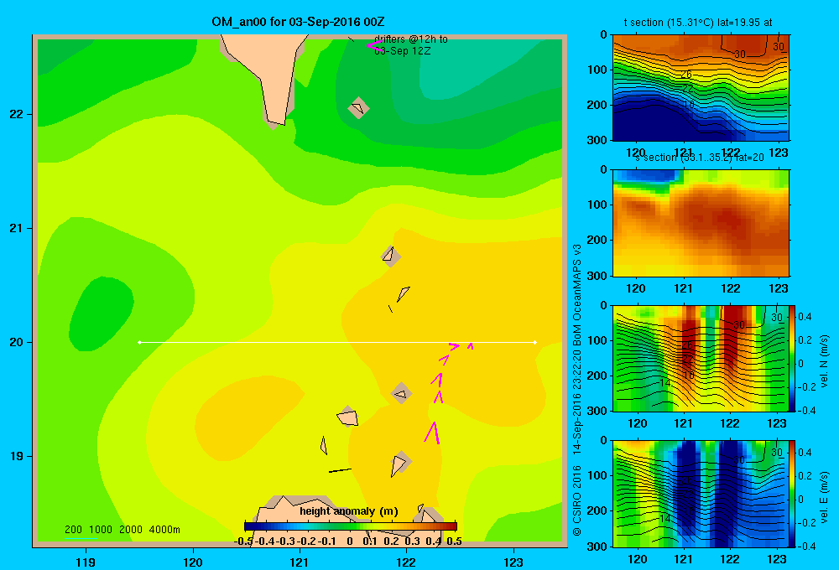Screen dimensions: 839x570
Task: Click the CSIRO BoM OceanMAPS v3 credit text
Action: coord(577,391)
